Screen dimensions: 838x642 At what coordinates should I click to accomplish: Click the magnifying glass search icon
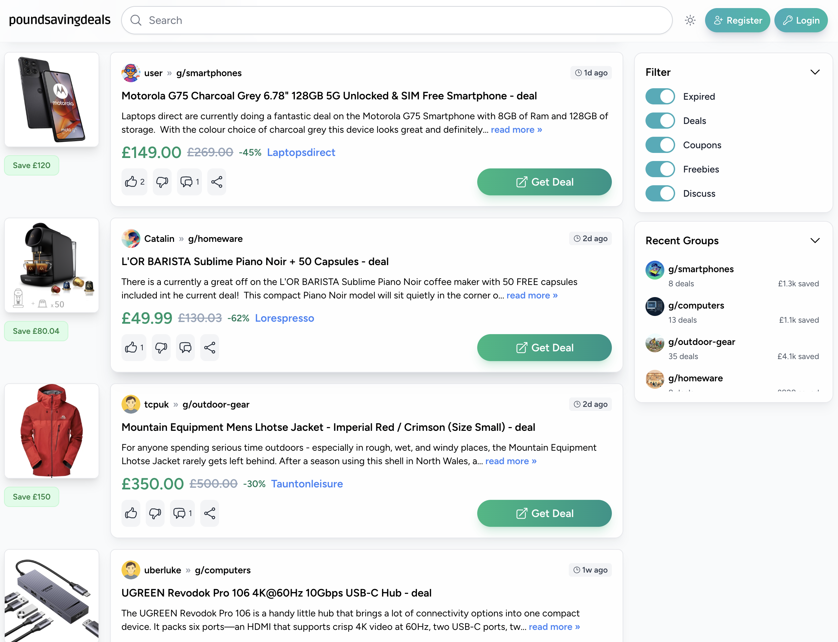pos(136,20)
